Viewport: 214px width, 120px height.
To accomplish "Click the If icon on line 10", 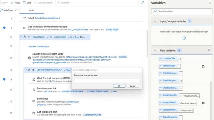I will tap(25, 37).
